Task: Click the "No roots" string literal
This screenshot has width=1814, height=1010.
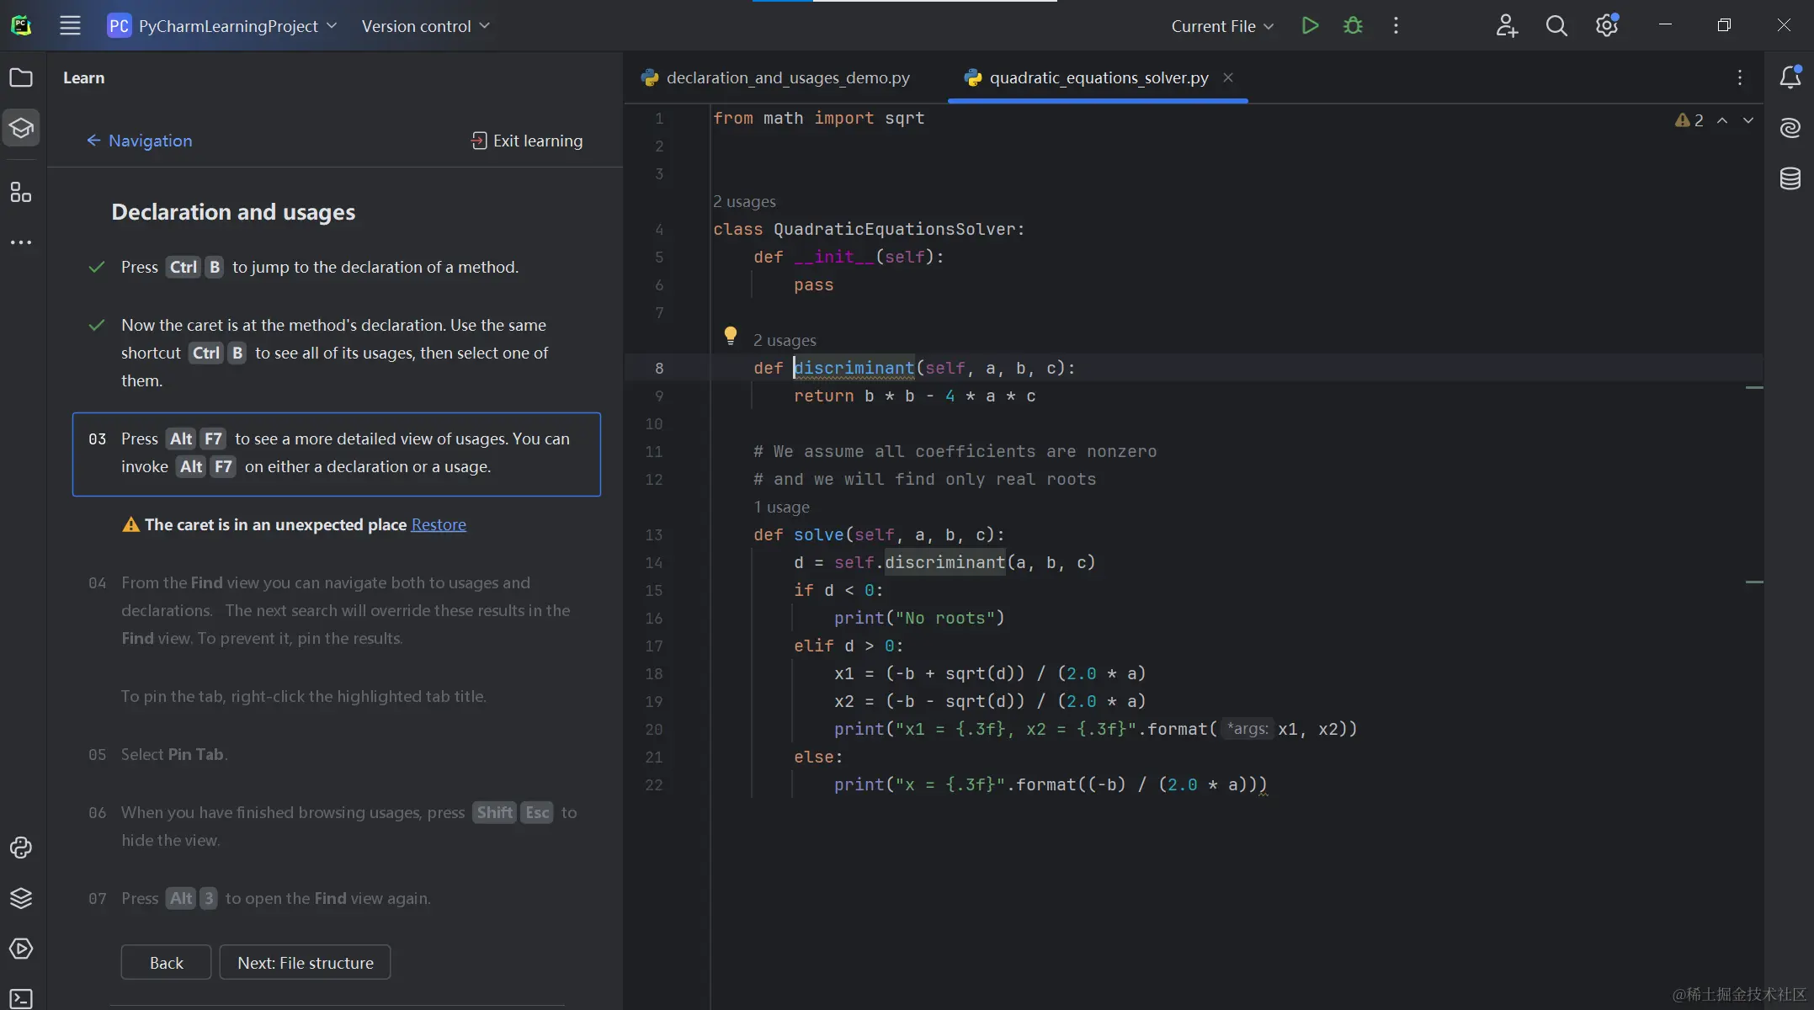Action: point(944,618)
